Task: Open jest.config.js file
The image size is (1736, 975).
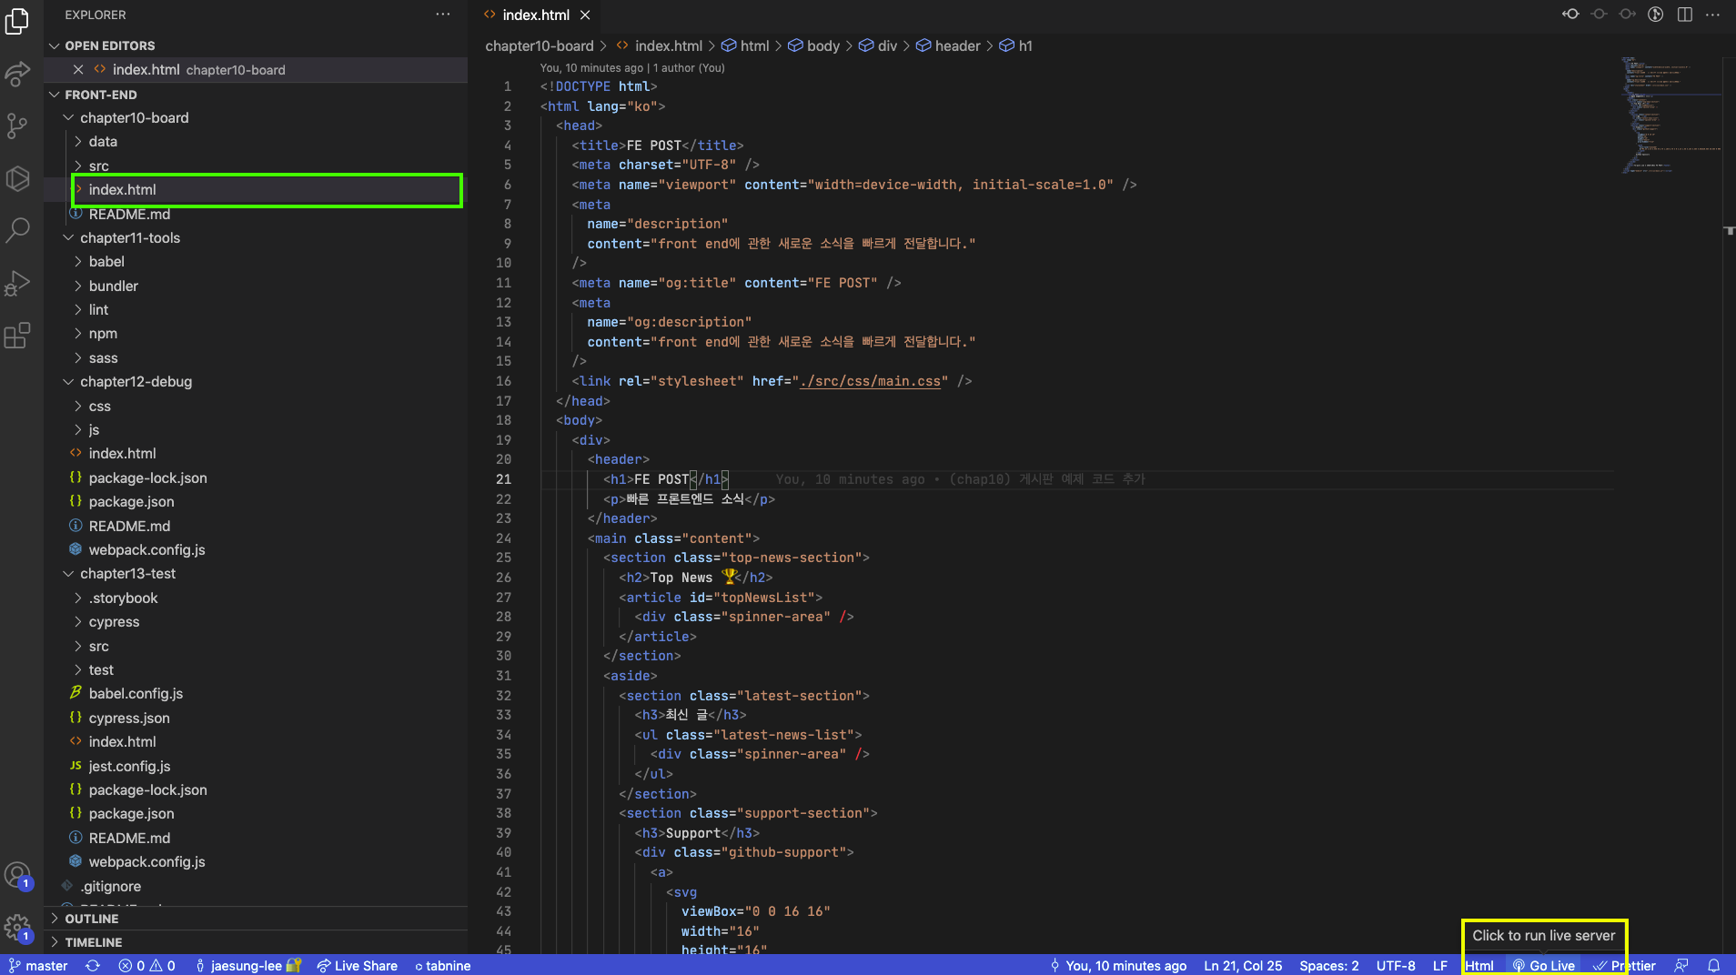Action: click(256, 767)
